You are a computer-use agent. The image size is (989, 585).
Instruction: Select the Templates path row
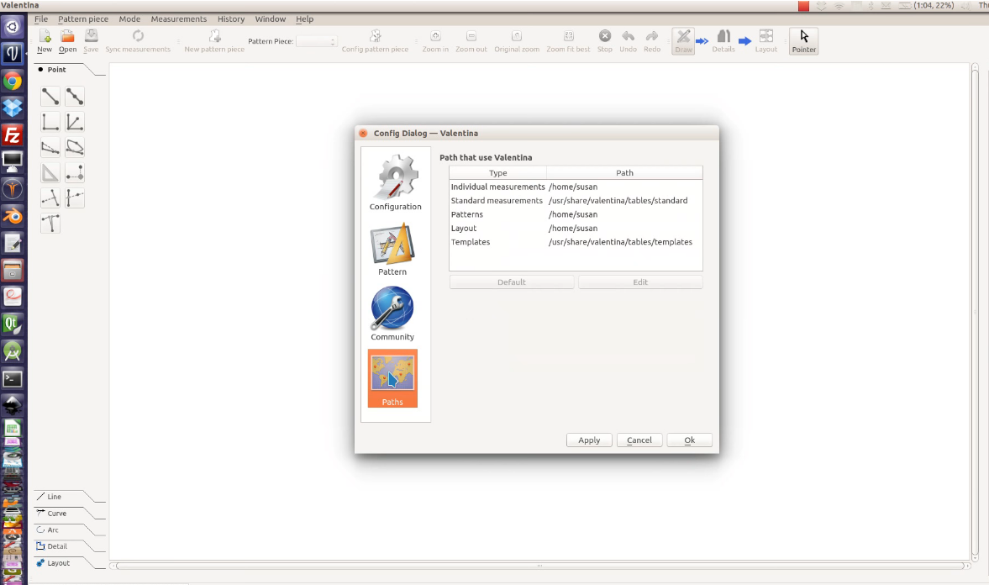pos(576,242)
